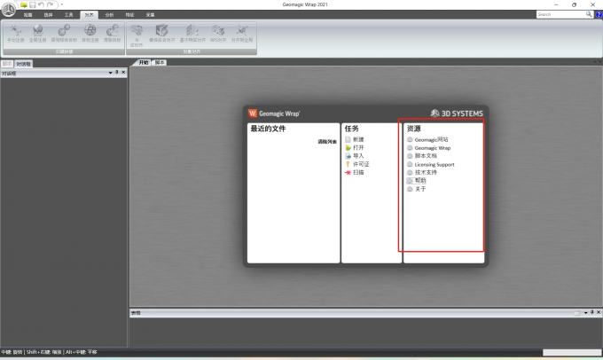This screenshot has height=360, width=603.
Task: Expand the 对话框 panel options arrow
Action: point(111,73)
